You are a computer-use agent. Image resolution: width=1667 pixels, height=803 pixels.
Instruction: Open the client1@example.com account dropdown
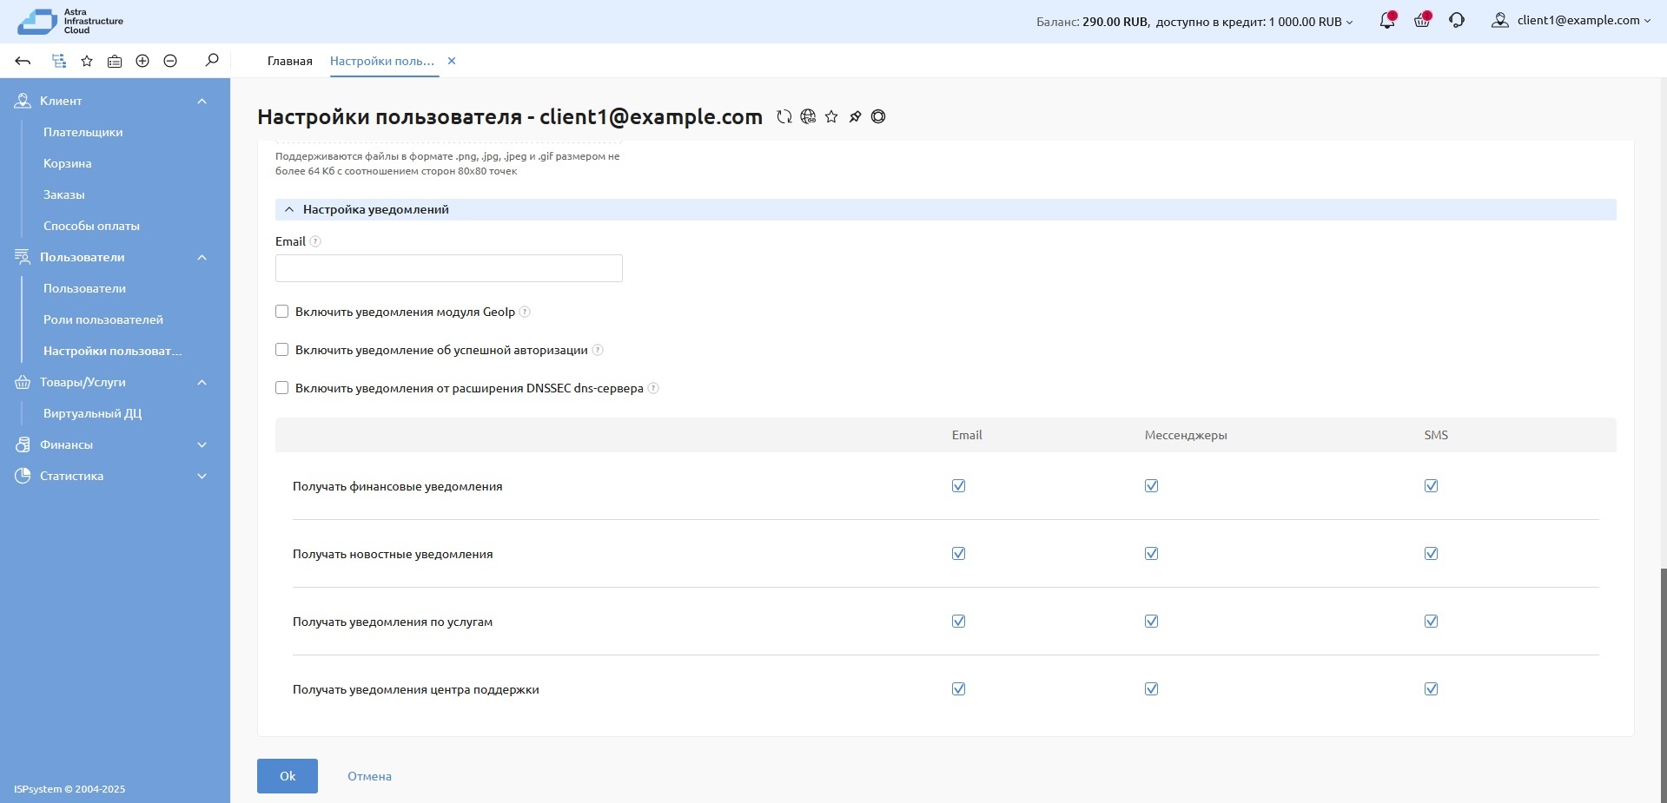click(x=1584, y=20)
